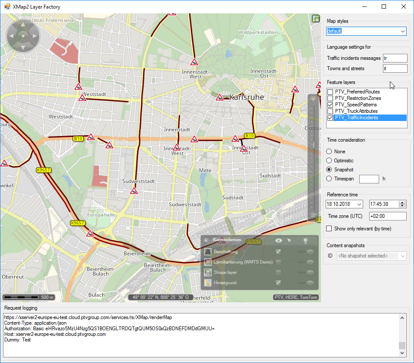414x363 pixels.
Task: Click the eye visibility column icon in Kartenebenen
Action: pos(279,240)
